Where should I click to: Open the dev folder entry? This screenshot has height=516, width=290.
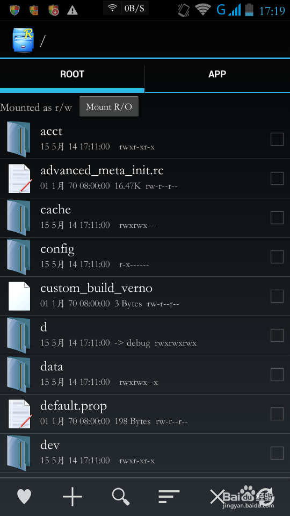[145, 453]
